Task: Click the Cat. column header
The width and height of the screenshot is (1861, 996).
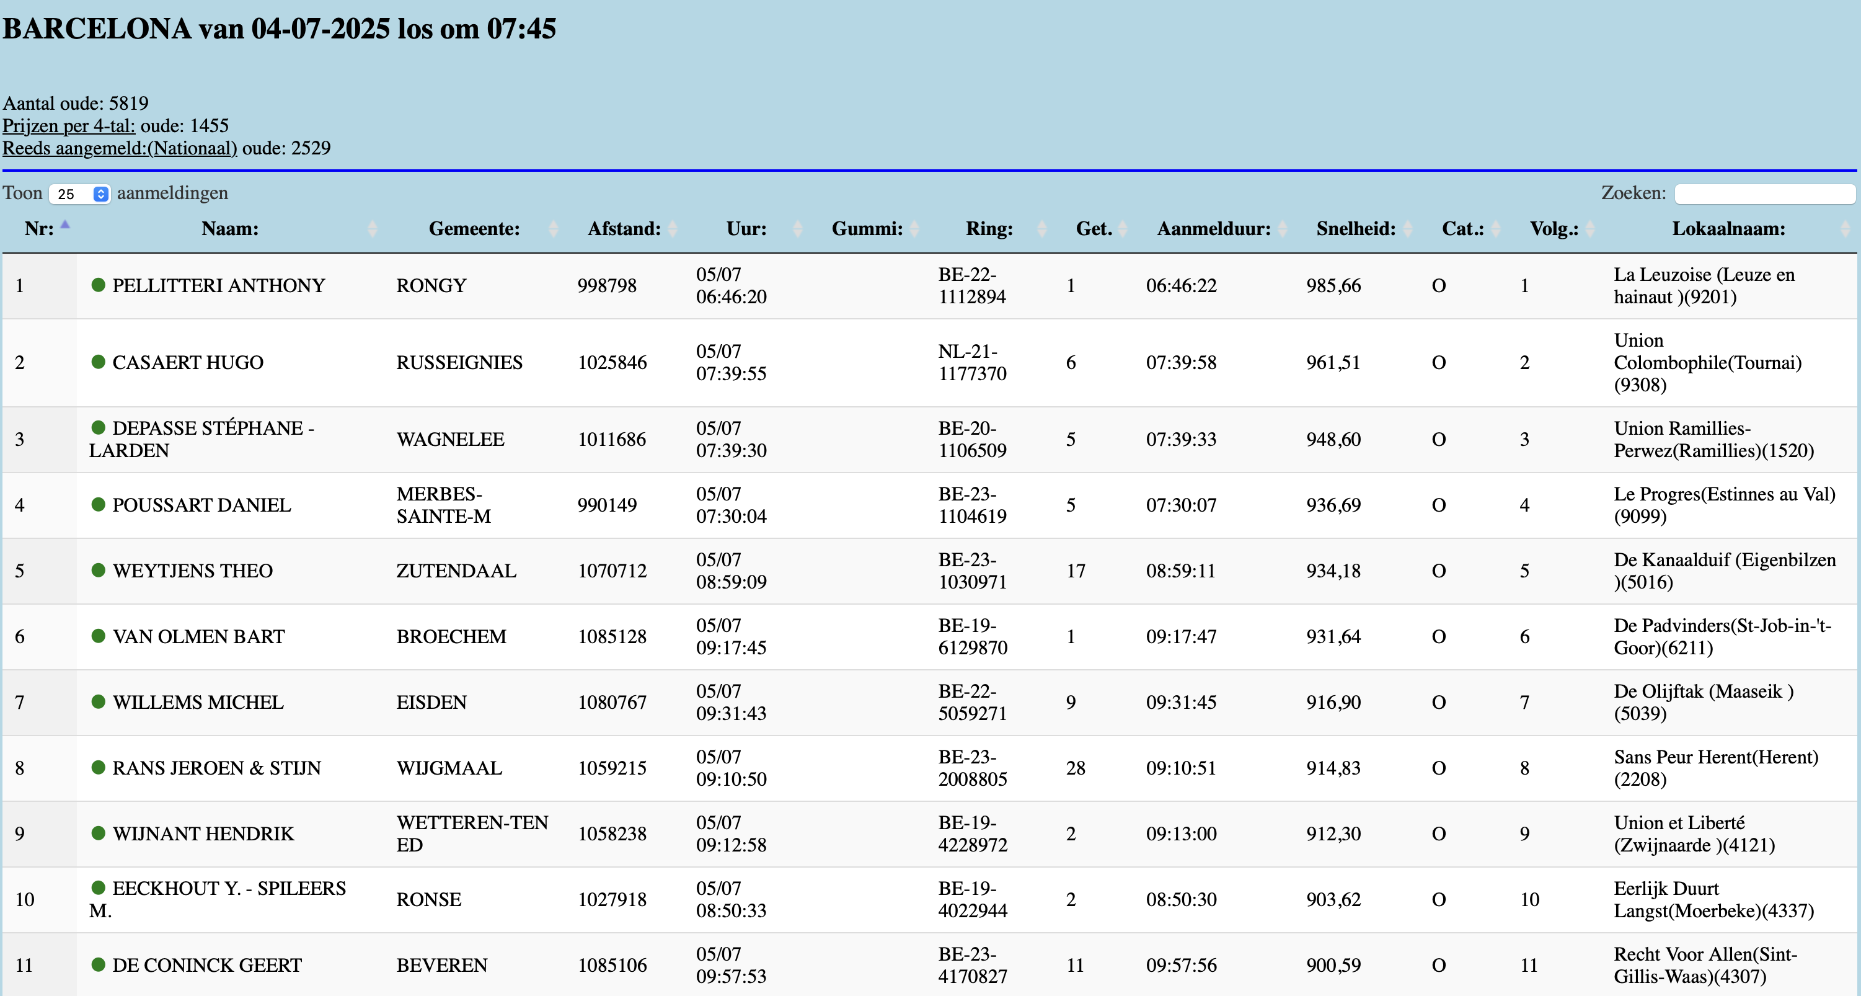Action: click(x=1463, y=229)
